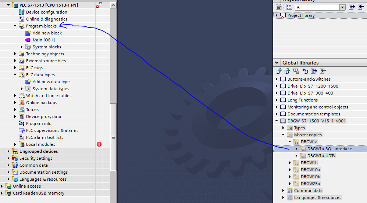The height and width of the screenshot is (203, 367).
Task: Select the DBGW10a folder
Action: [310, 170]
